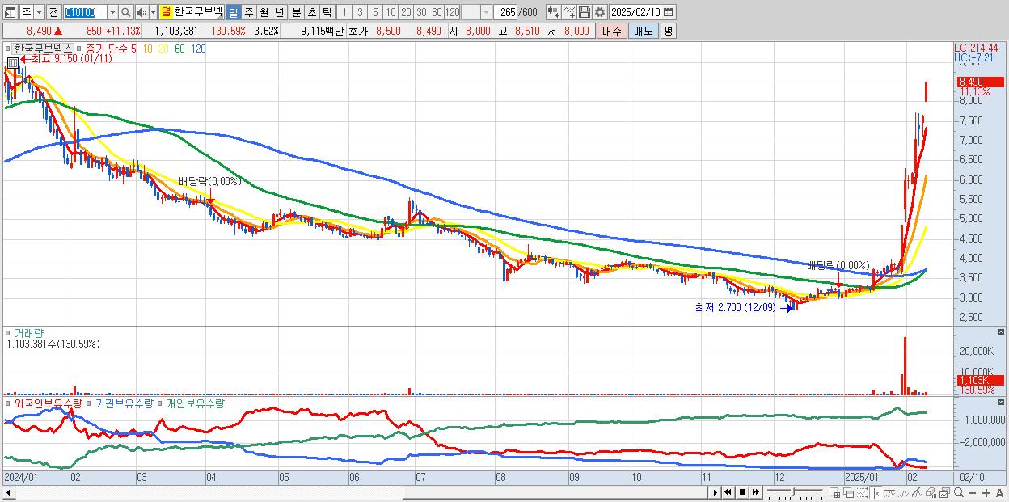1009x502 pixels.
Task: Select the 년 yearly period tab
Action: point(279,13)
